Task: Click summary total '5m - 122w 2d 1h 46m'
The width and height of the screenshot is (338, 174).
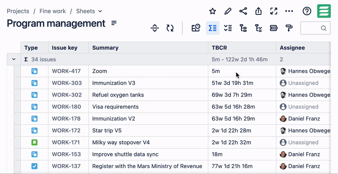Action: coord(240,59)
